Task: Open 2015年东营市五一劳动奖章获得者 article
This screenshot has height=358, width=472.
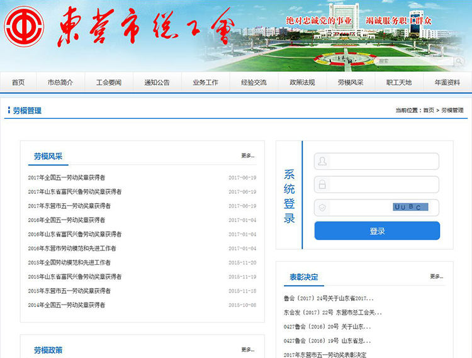Action: (x=69, y=291)
